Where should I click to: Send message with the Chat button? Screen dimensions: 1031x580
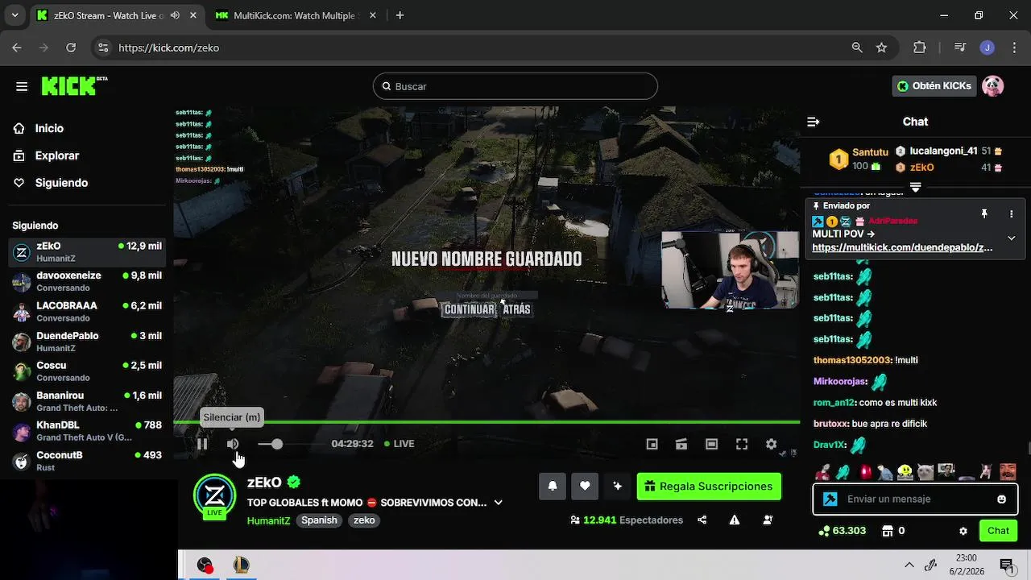click(x=998, y=531)
